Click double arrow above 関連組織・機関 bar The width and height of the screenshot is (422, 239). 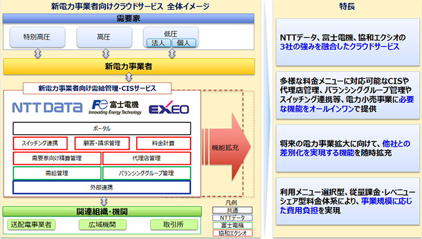(104, 201)
